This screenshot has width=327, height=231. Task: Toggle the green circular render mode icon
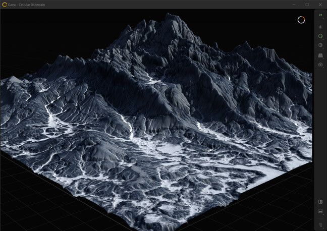(320, 36)
